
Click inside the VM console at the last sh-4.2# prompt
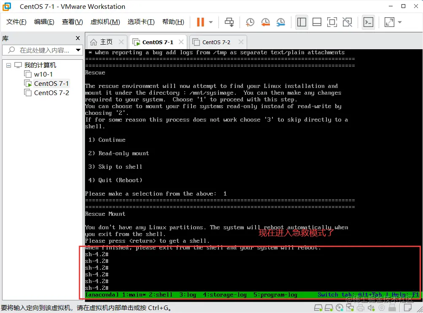(97, 288)
